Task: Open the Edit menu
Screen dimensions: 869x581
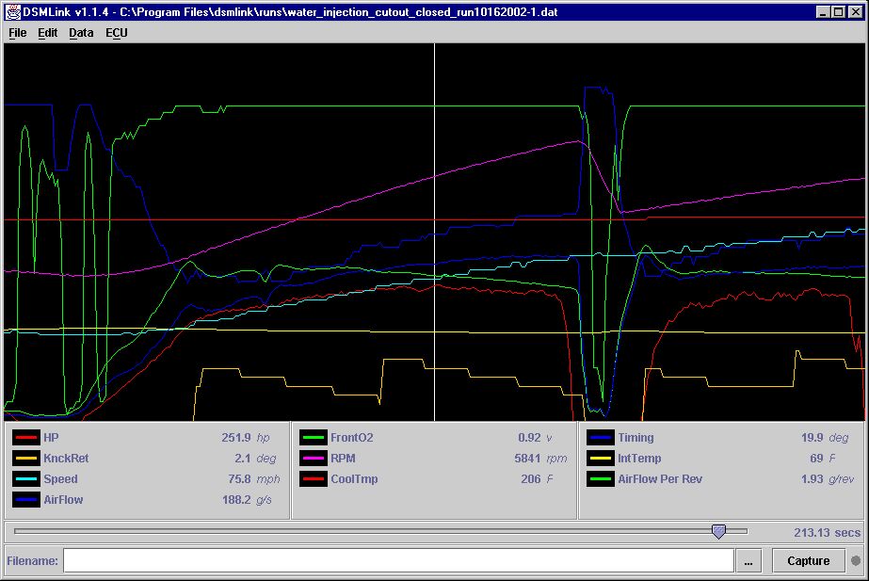Action: pyautogui.click(x=48, y=33)
